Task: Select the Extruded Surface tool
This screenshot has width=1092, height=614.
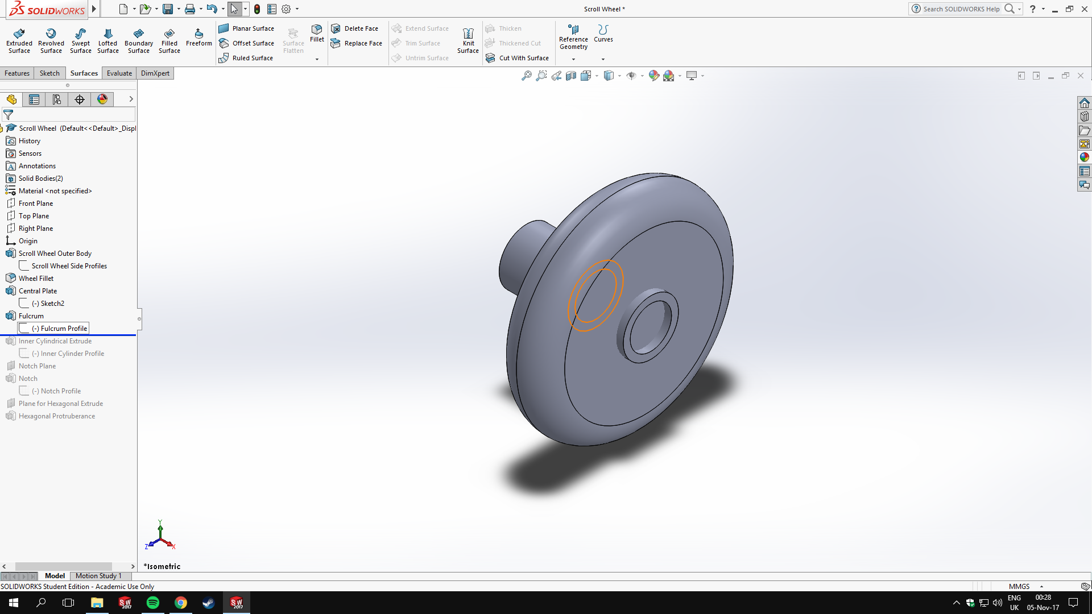Action: (19, 41)
